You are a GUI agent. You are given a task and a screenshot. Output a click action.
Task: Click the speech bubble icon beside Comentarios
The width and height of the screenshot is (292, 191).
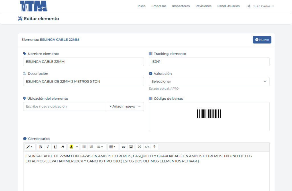pos(25,138)
